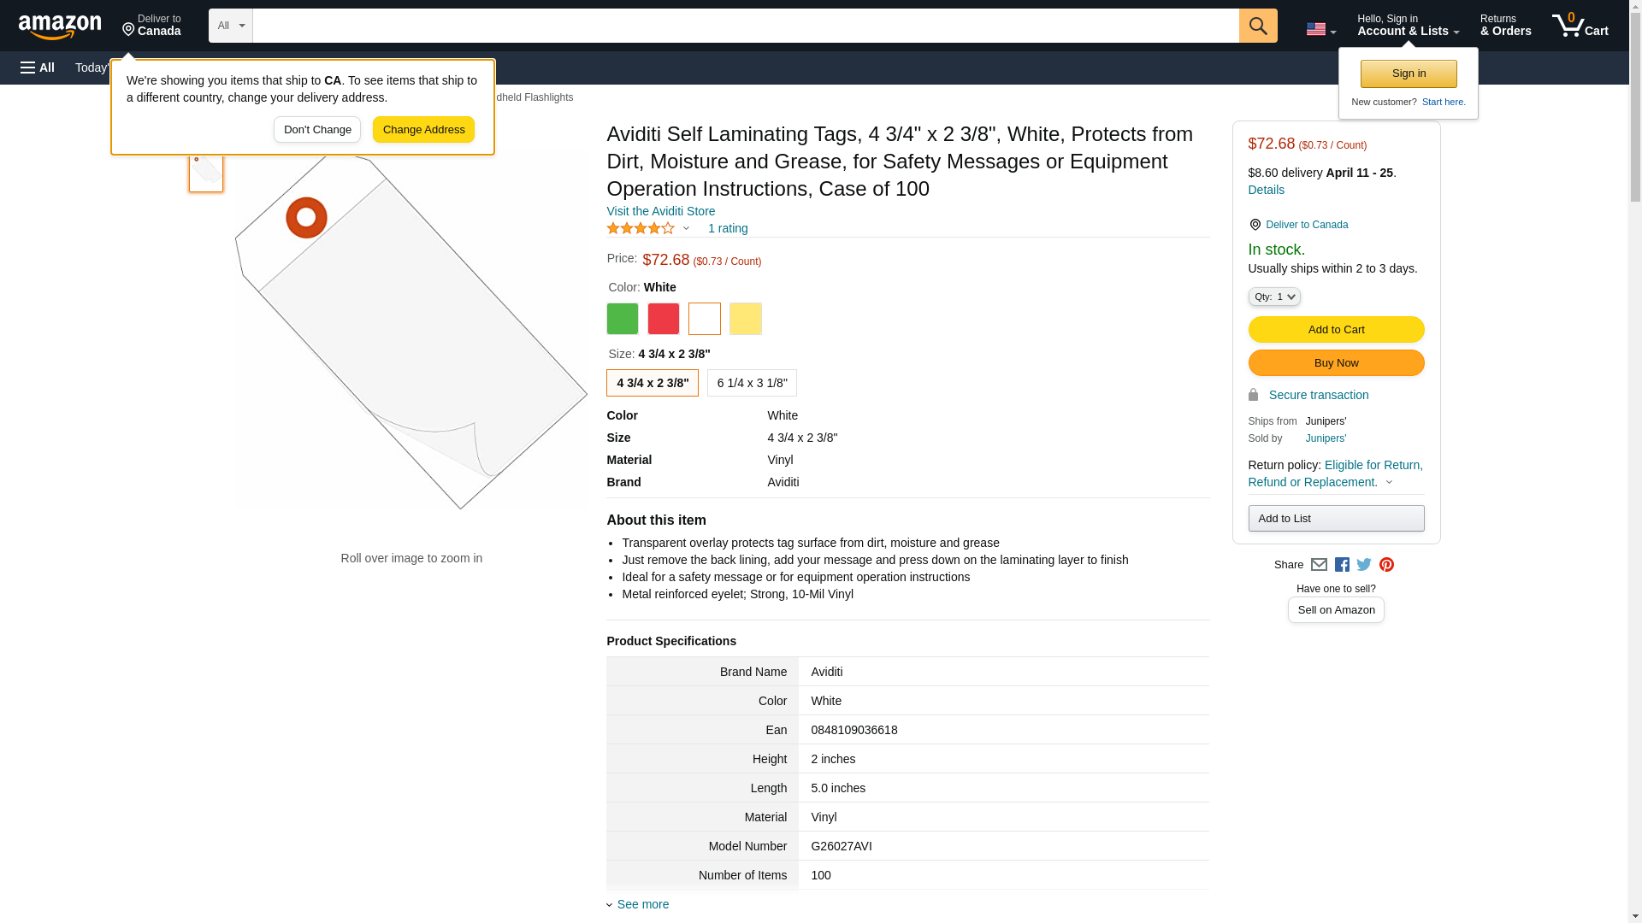
Task: Open the shopping cart icon
Action: (1580, 26)
